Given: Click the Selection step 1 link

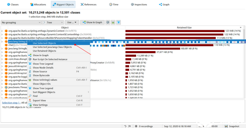Looking at the screenshot, I should pos(11,102).
